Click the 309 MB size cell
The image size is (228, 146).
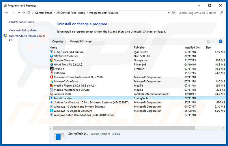pos(220,60)
